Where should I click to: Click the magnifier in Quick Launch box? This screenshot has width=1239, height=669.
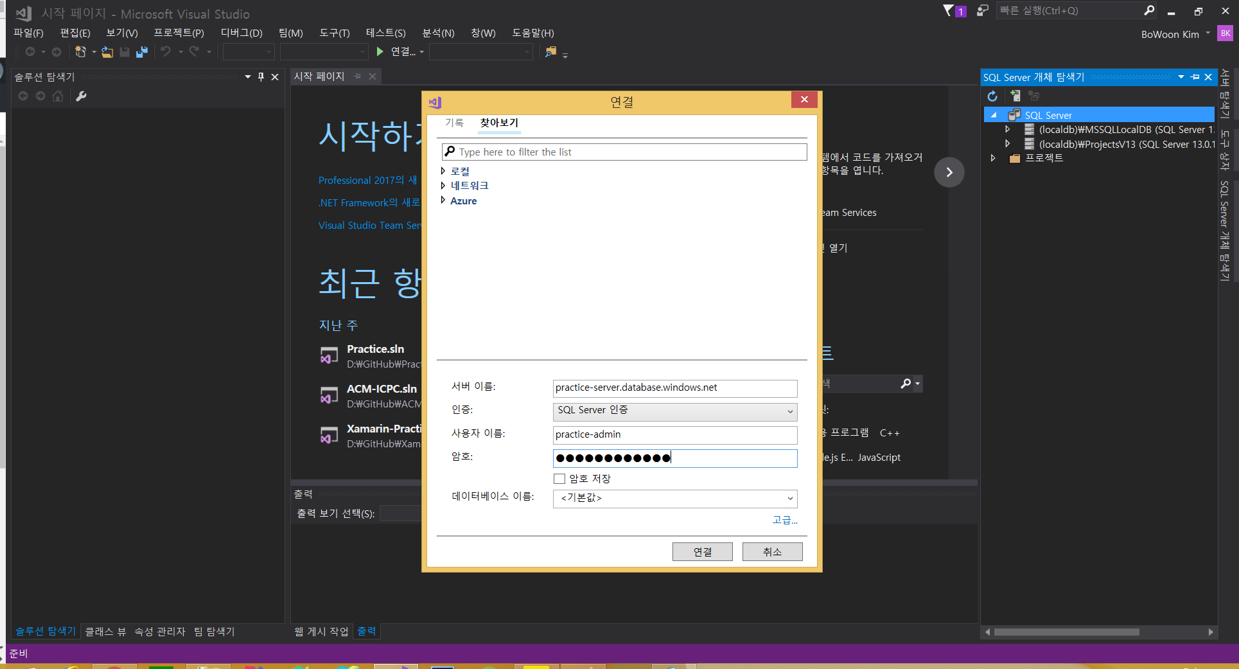point(1149,10)
